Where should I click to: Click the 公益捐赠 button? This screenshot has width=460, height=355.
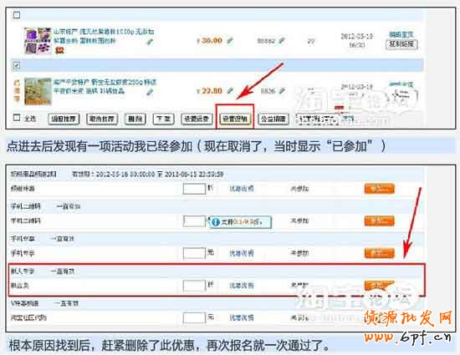pos(273,119)
